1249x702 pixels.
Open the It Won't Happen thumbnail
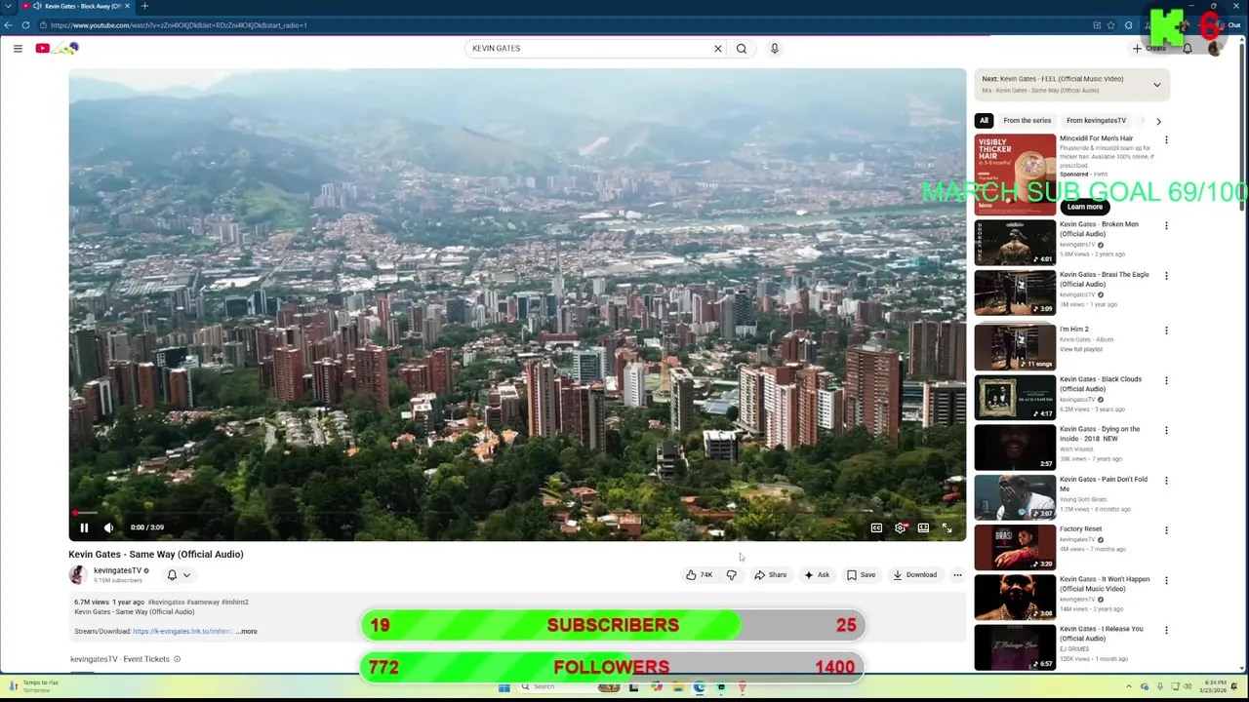click(x=1015, y=597)
